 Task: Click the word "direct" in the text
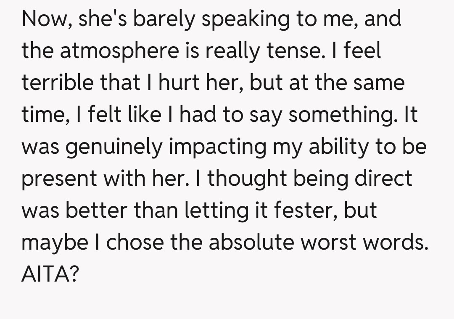[x=383, y=179]
